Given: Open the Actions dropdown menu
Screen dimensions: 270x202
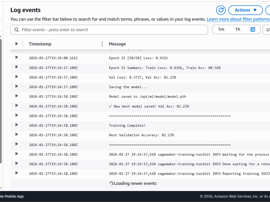Looking at the screenshot, I should coord(245,10).
